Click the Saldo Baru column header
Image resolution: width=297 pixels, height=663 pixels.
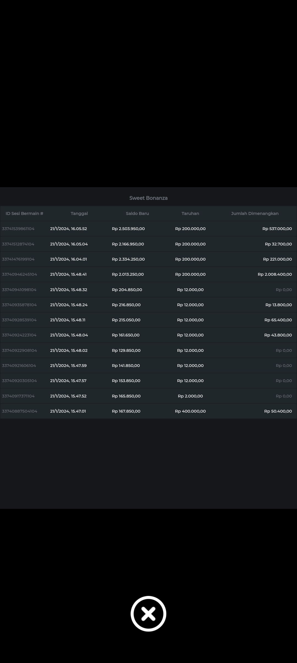pos(137,213)
